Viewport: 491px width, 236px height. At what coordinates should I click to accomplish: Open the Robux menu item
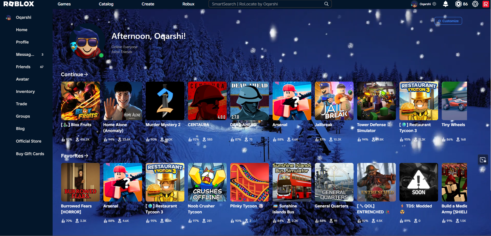click(x=188, y=4)
